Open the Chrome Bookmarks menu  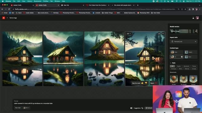point(38,1)
